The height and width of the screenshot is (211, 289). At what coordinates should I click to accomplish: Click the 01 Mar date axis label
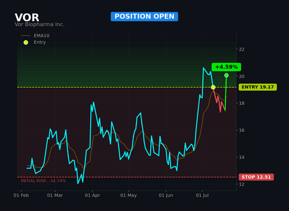tap(55, 195)
